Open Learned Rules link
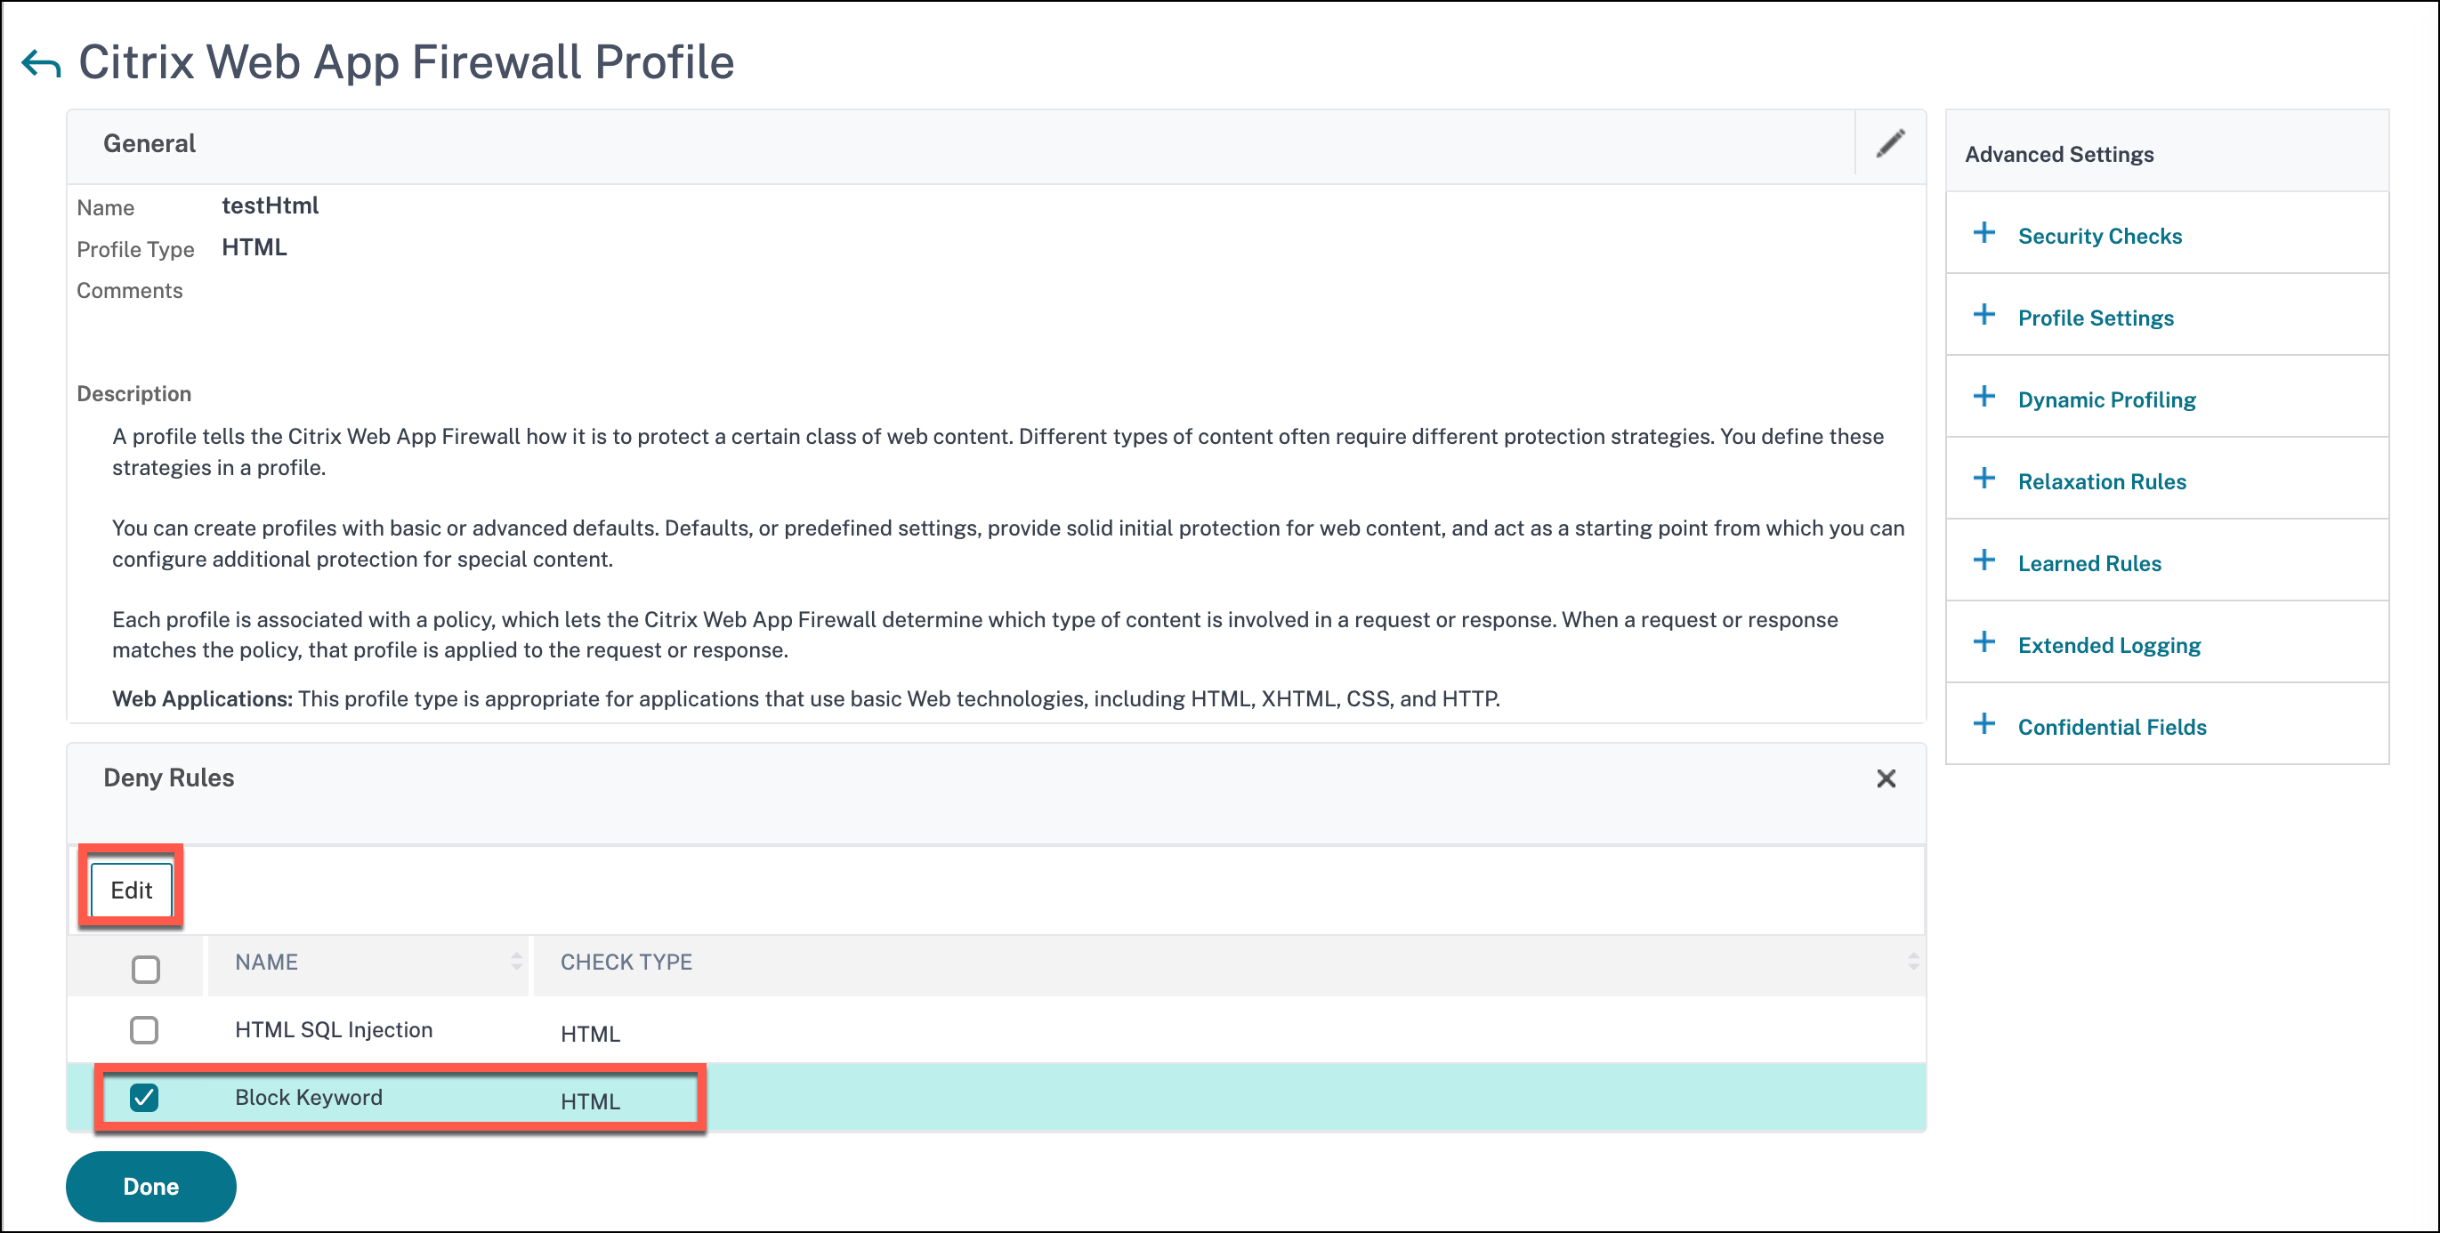The width and height of the screenshot is (2440, 1233). [2089, 563]
